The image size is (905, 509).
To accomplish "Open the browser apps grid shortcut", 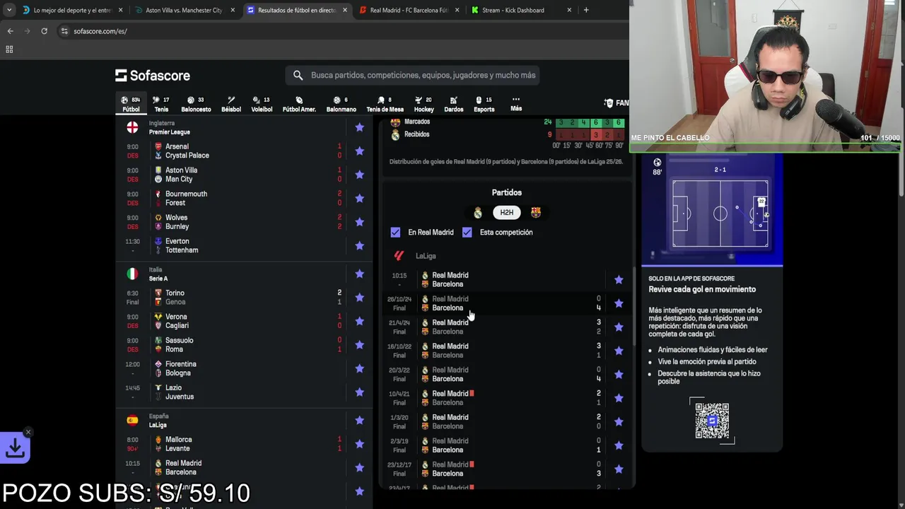I will tap(9, 49).
